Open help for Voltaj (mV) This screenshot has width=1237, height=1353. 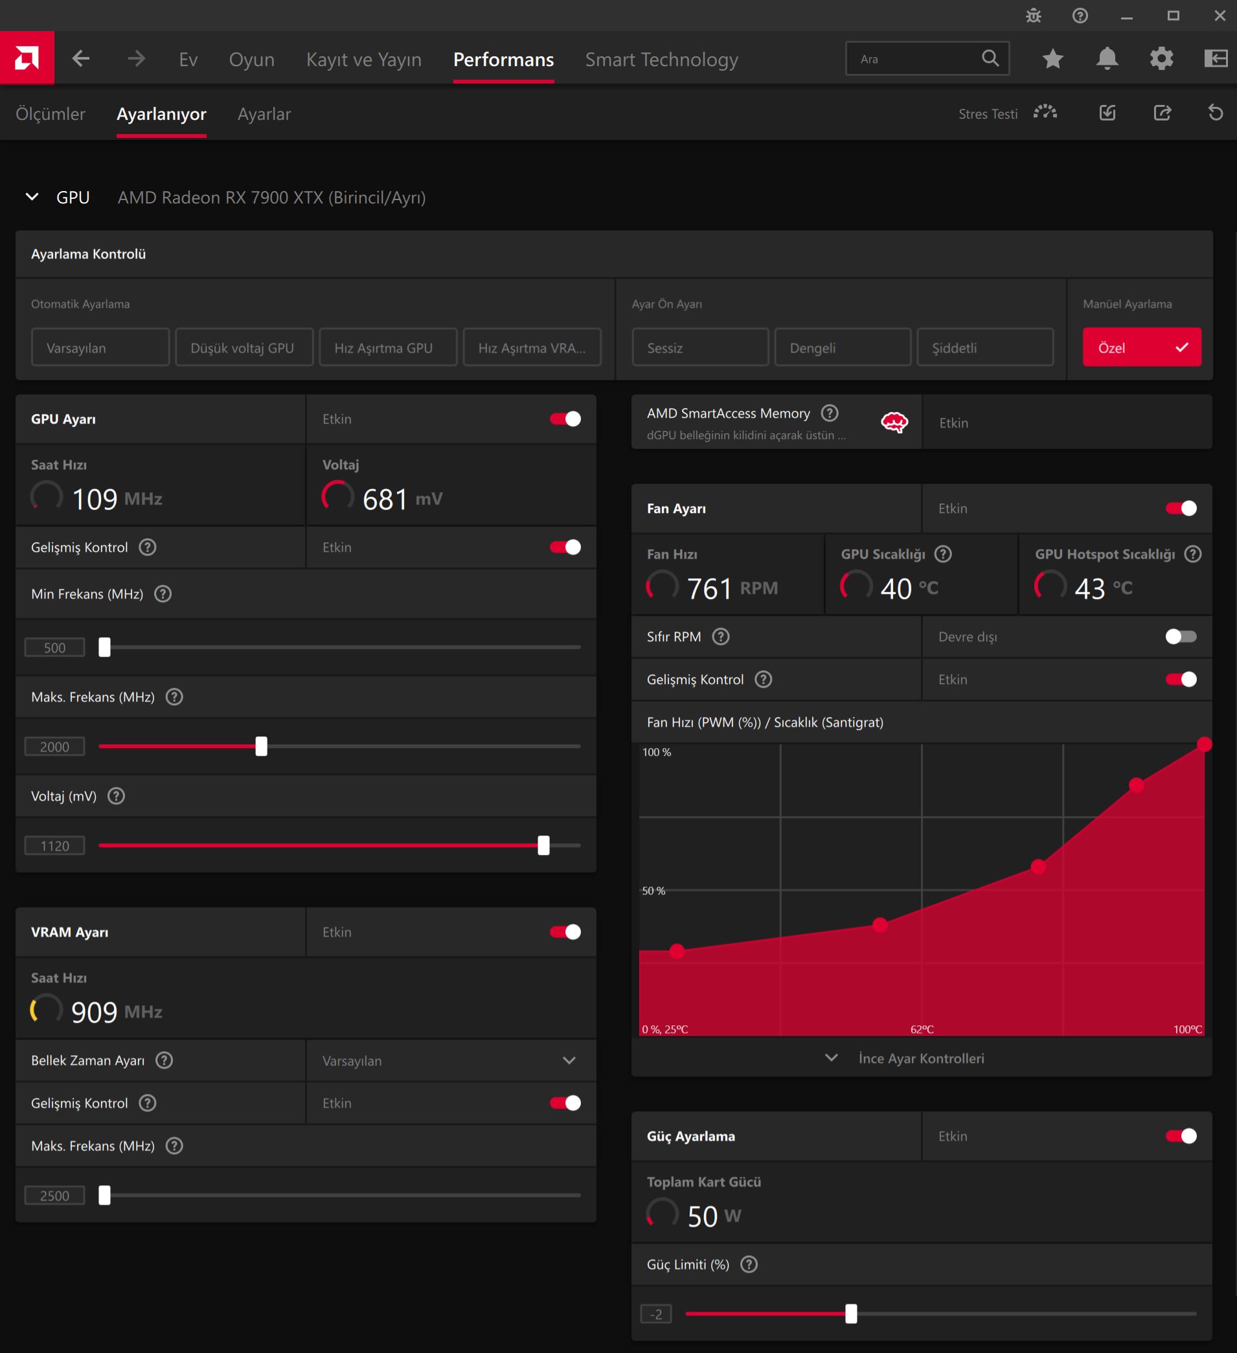[116, 796]
